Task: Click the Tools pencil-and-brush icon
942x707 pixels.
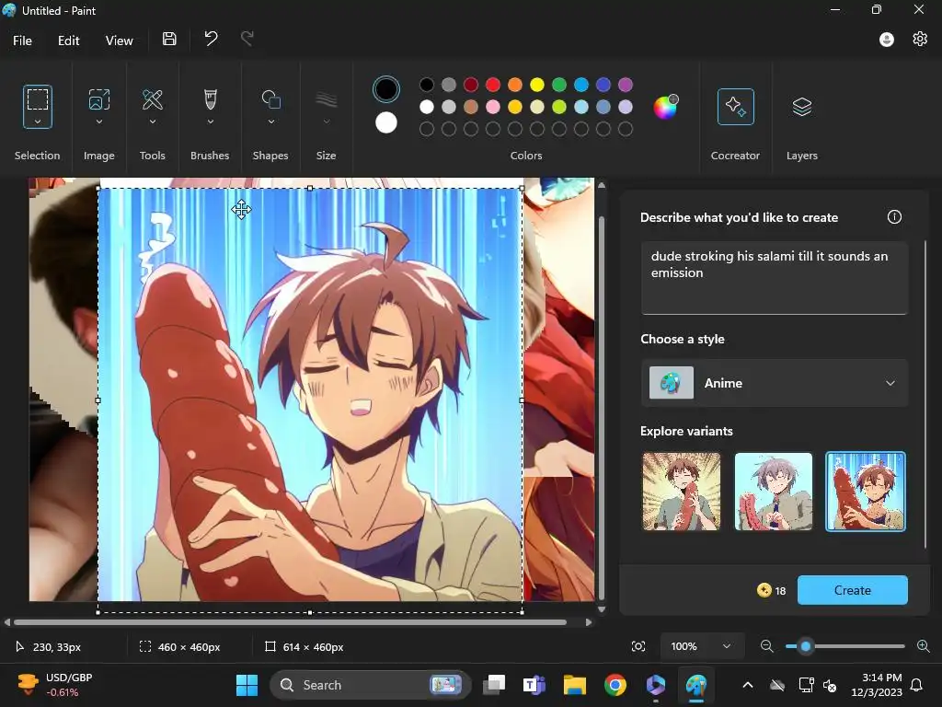Action: pyautogui.click(x=153, y=99)
